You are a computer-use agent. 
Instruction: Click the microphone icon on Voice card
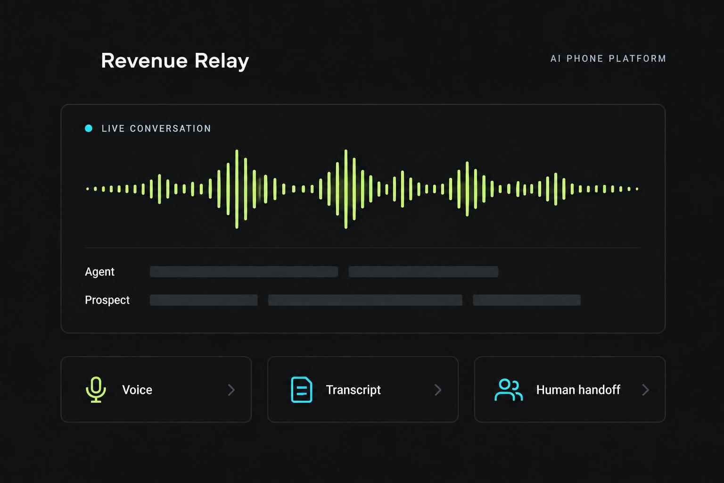tap(96, 390)
